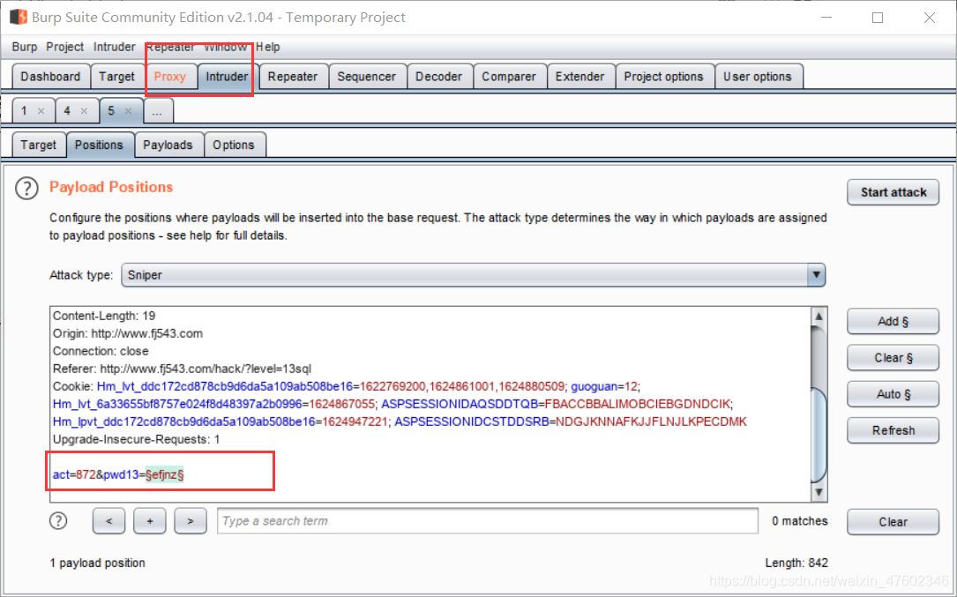Open the User options tab
957x597 pixels.
click(x=758, y=77)
